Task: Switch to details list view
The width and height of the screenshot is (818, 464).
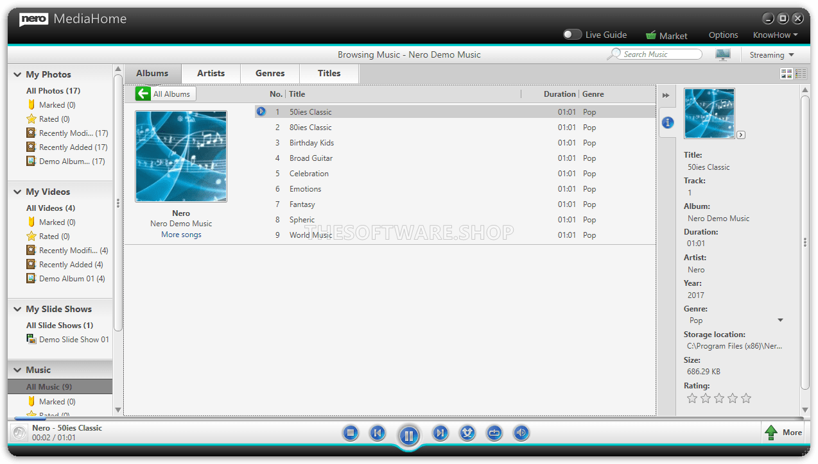Action: 800,74
